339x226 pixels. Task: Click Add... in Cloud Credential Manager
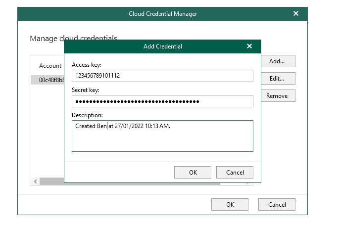click(x=278, y=61)
